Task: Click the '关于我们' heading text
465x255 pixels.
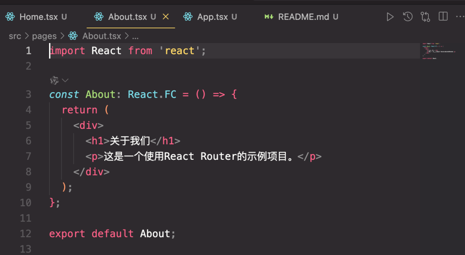Action: coord(130,141)
